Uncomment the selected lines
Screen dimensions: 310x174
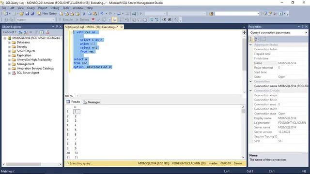pyautogui.click(x=157, y=19)
